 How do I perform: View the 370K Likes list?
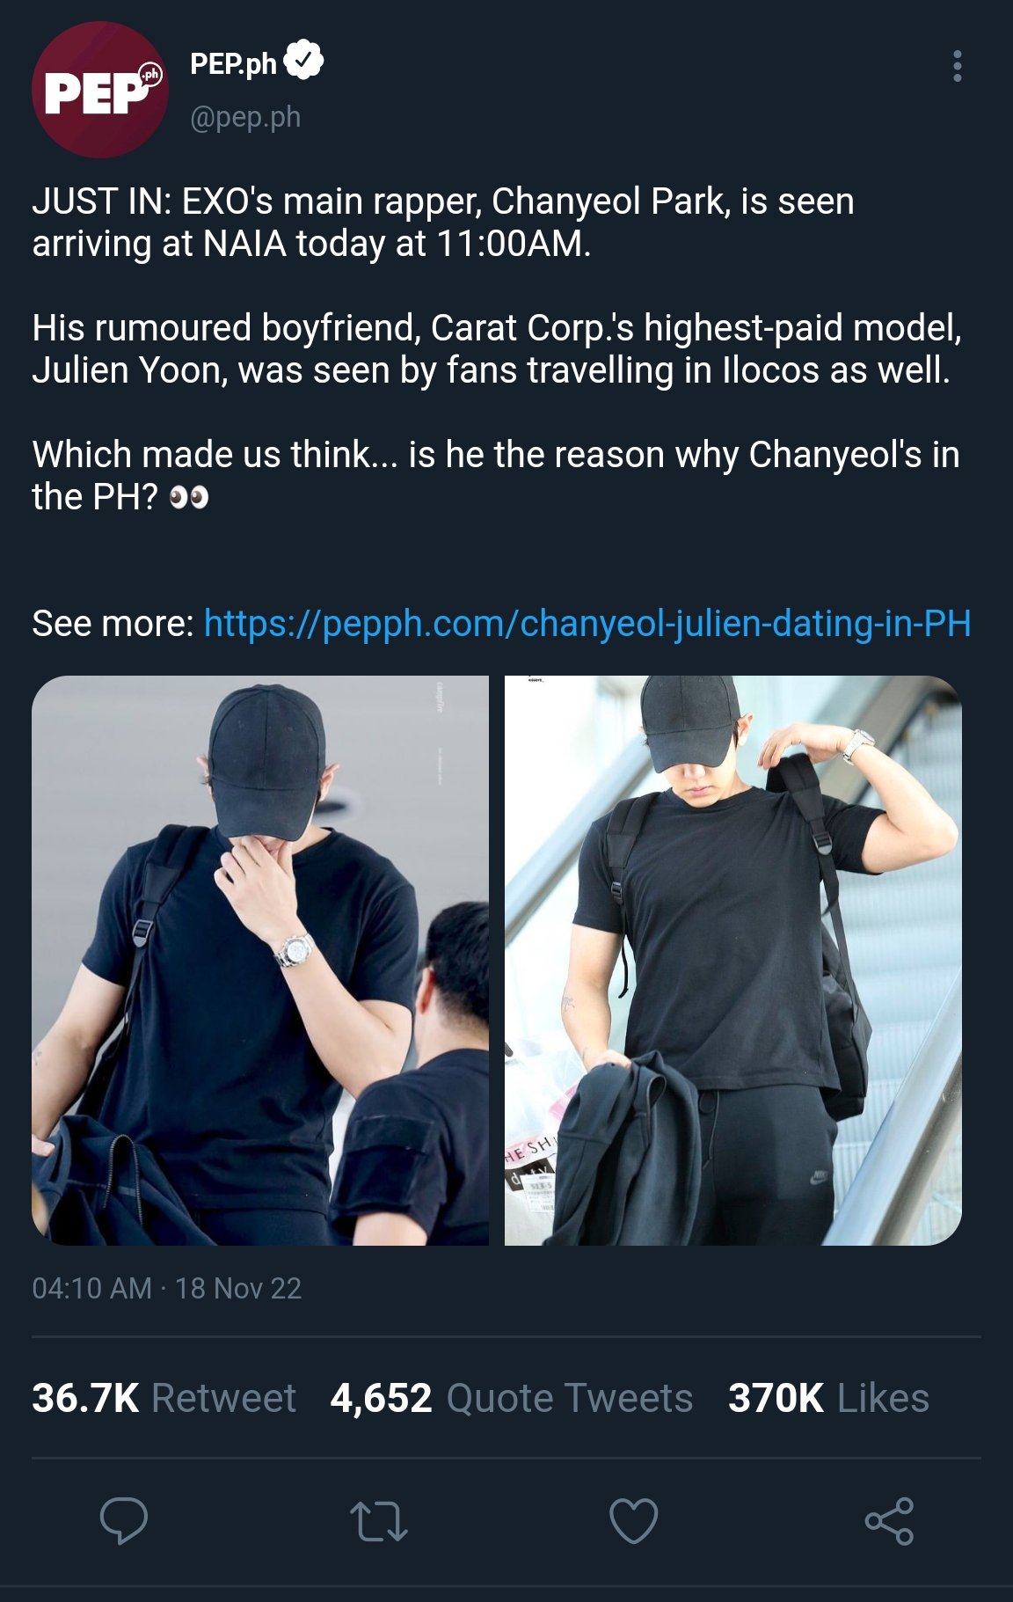pyautogui.click(x=828, y=1398)
